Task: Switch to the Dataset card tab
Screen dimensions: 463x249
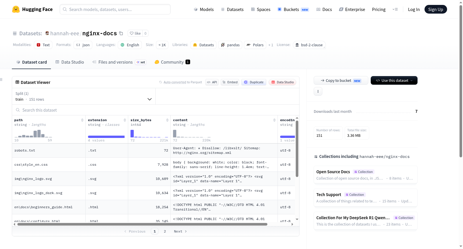Action: pyautogui.click(x=31, y=62)
